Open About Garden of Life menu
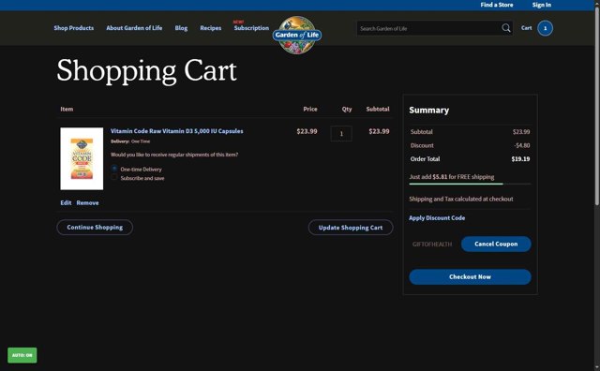This screenshot has width=600, height=371. [x=134, y=28]
